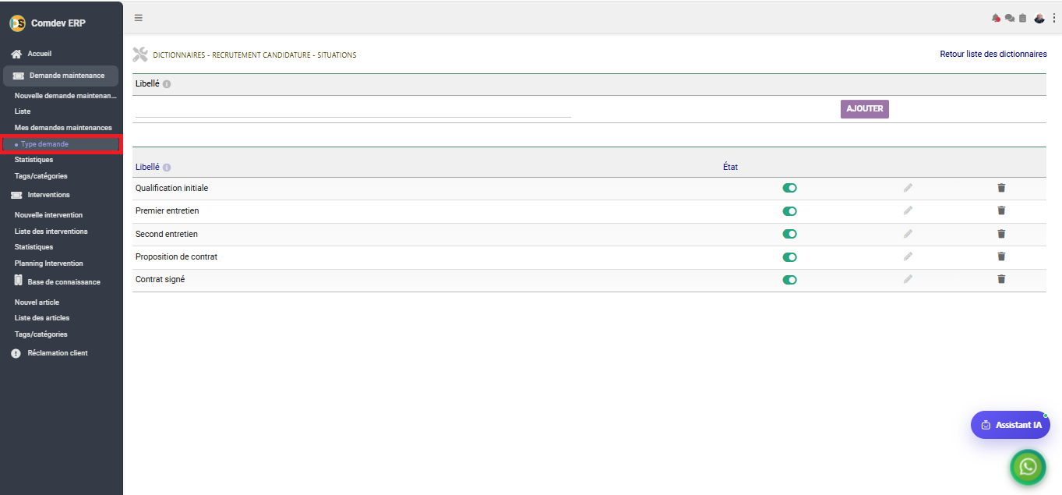Click the dictionaries wrench tools icon
Image resolution: width=1062 pixels, height=495 pixels.
point(140,55)
